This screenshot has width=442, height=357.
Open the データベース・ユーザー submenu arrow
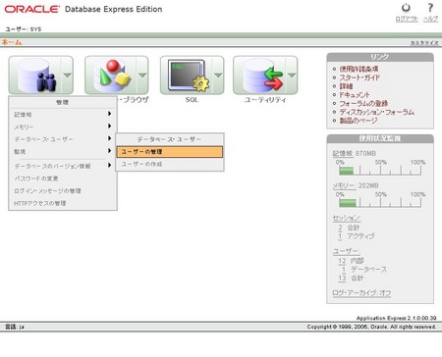[110, 138]
